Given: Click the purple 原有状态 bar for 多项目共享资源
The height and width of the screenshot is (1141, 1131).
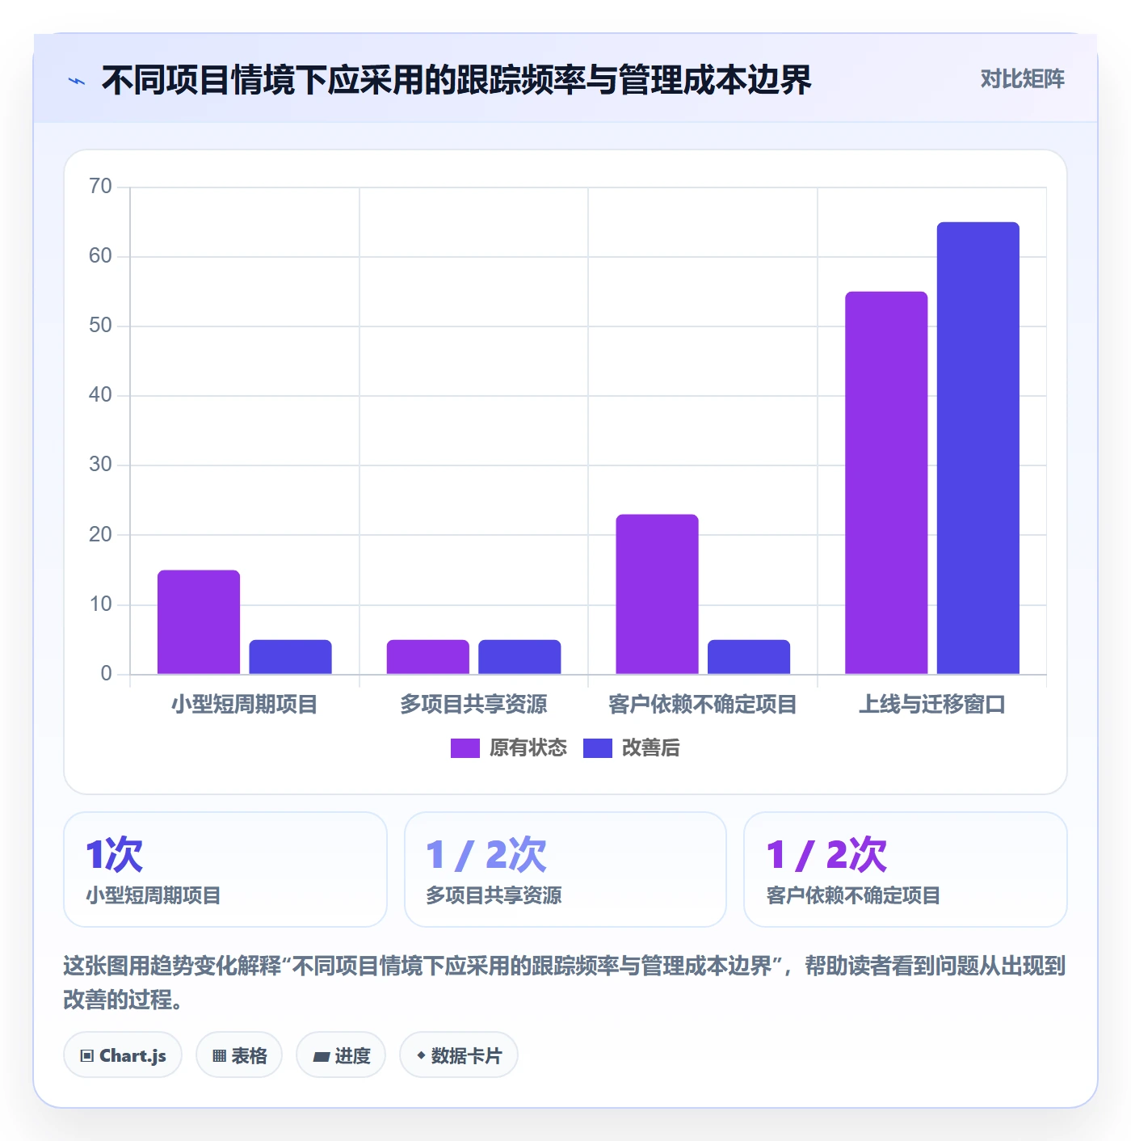Looking at the screenshot, I should coord(428,657).
